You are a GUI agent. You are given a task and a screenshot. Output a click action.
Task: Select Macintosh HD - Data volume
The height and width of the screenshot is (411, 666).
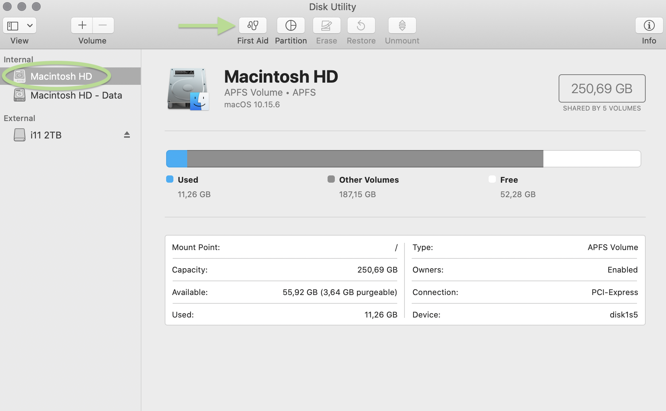click(70, 95)
